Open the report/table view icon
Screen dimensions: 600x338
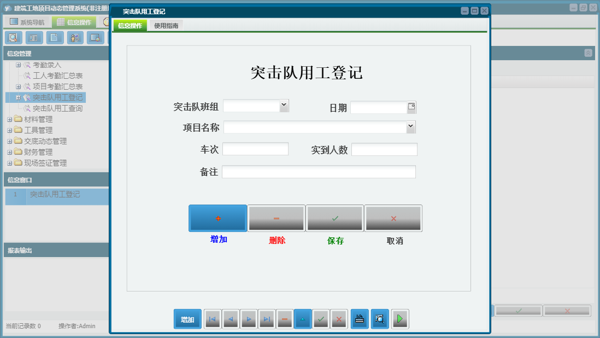tap(34, 38)
